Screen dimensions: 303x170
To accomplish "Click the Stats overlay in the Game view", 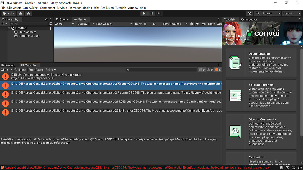I will (212, 24).
